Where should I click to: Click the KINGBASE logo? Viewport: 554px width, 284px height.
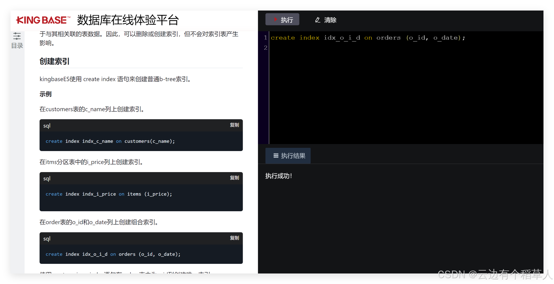(43, 20)
